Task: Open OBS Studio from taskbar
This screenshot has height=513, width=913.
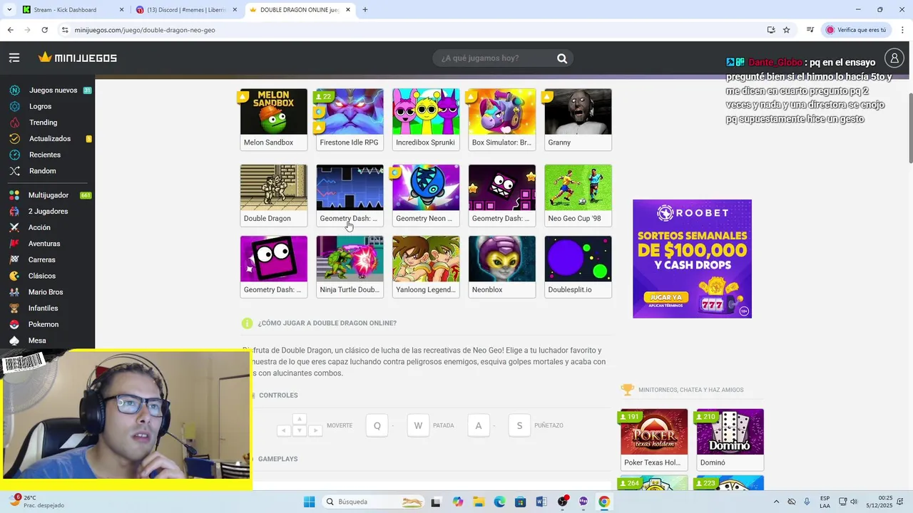Action: pos(563,502)
